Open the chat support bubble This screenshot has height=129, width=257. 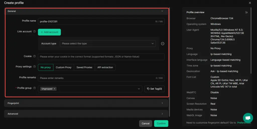click(x=248, y=118)
